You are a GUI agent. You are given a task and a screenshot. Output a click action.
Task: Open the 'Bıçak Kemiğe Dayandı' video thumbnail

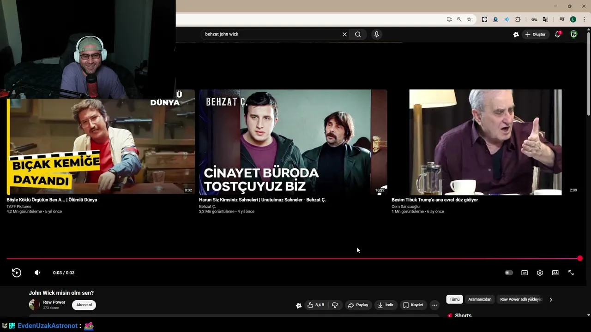101,142
